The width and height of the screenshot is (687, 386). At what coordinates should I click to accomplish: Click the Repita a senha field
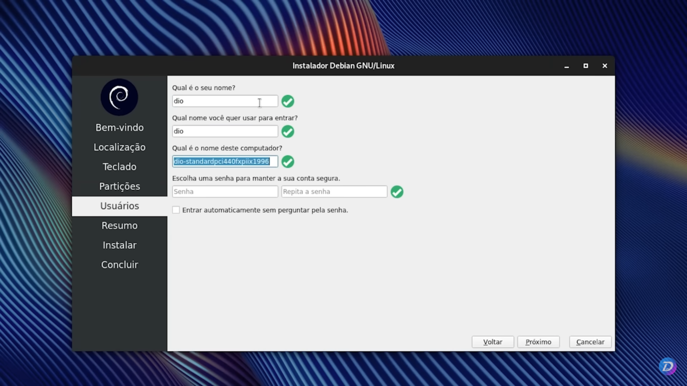334,191
